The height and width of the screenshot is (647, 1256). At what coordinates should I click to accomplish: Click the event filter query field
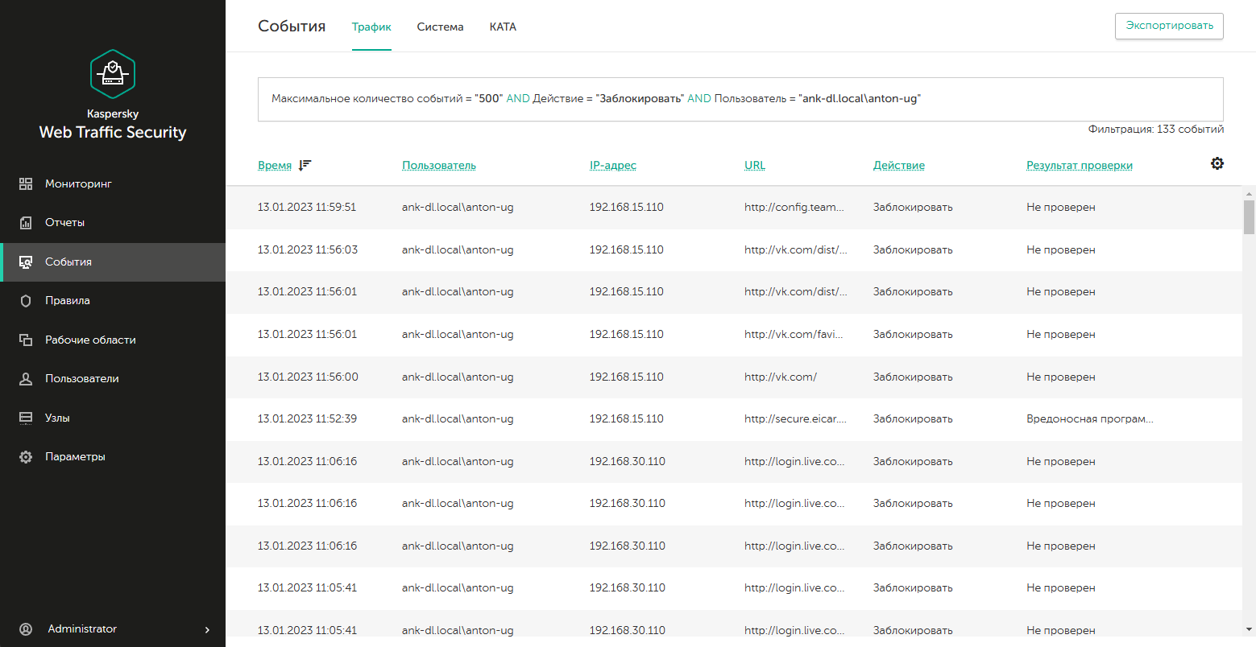(740, 99)
